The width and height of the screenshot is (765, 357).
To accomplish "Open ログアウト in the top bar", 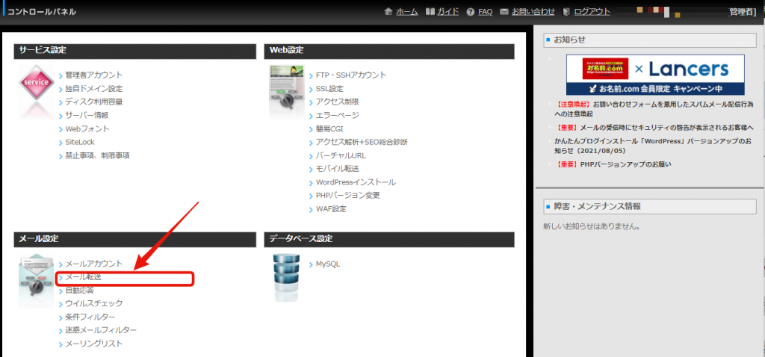I will point(592,12).
